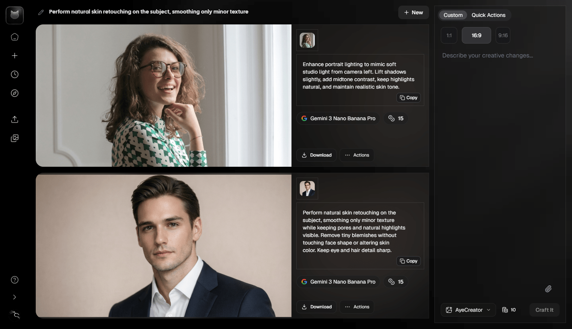This screenshot has height=329, width=572.
Task: Click the paperclip attach icon
Action: [548, 289]
